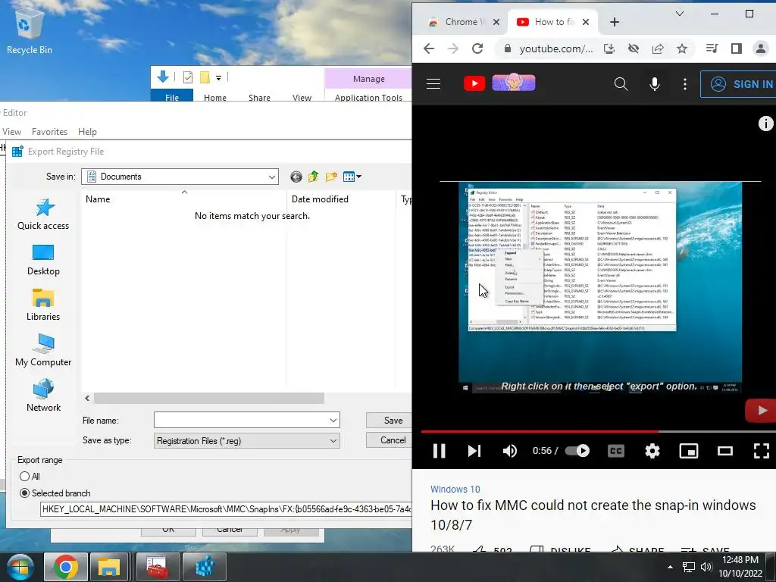Open Customize Quick Access Toolbar dropdown
The image size is (776, 582).
pos(218,78)
